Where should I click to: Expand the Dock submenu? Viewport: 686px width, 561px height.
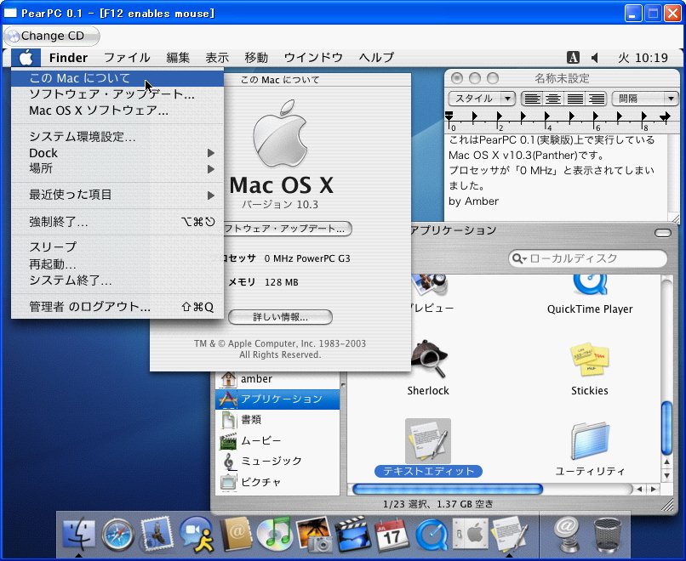tap(117, 153)
